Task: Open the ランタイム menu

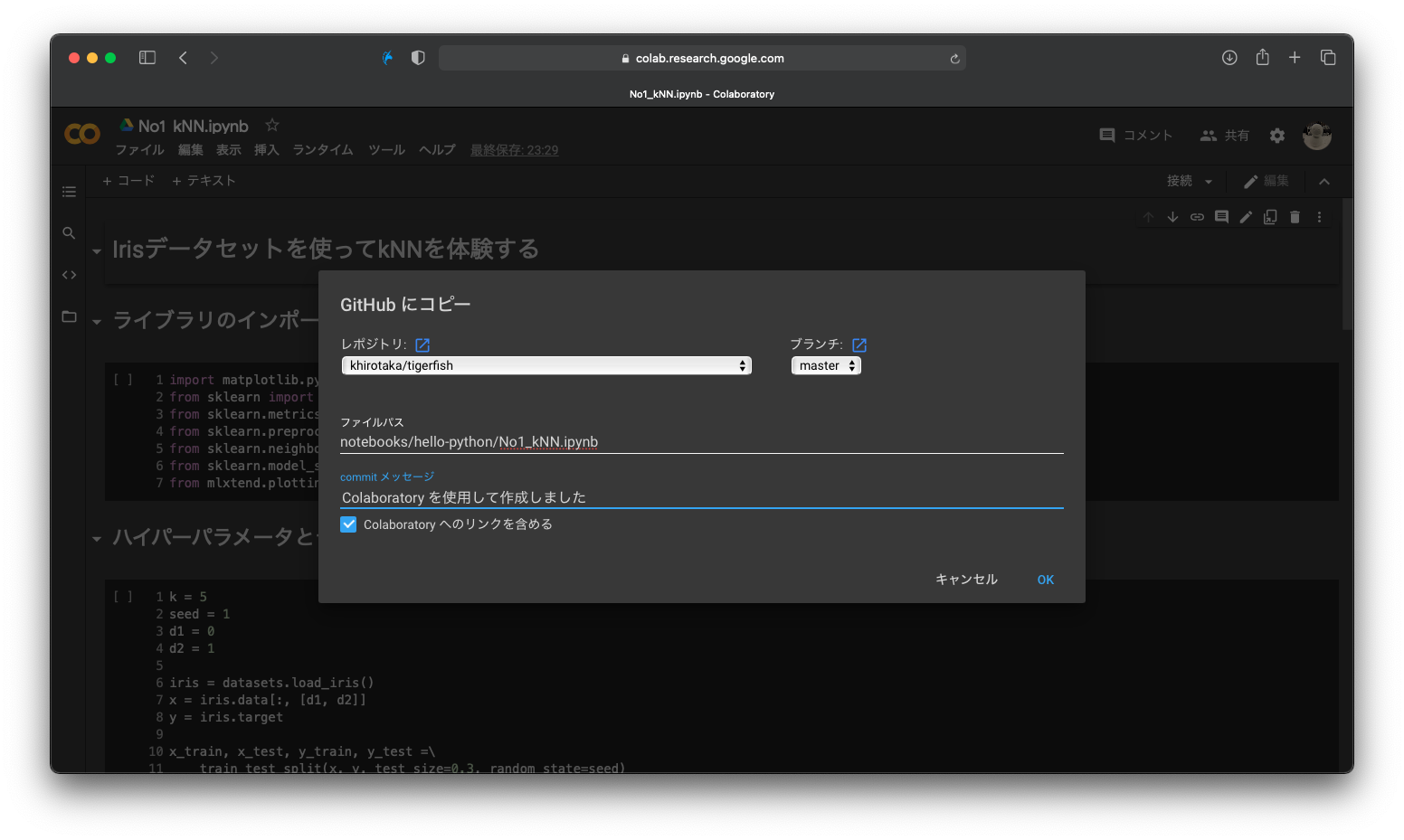Action: [322, 150]
